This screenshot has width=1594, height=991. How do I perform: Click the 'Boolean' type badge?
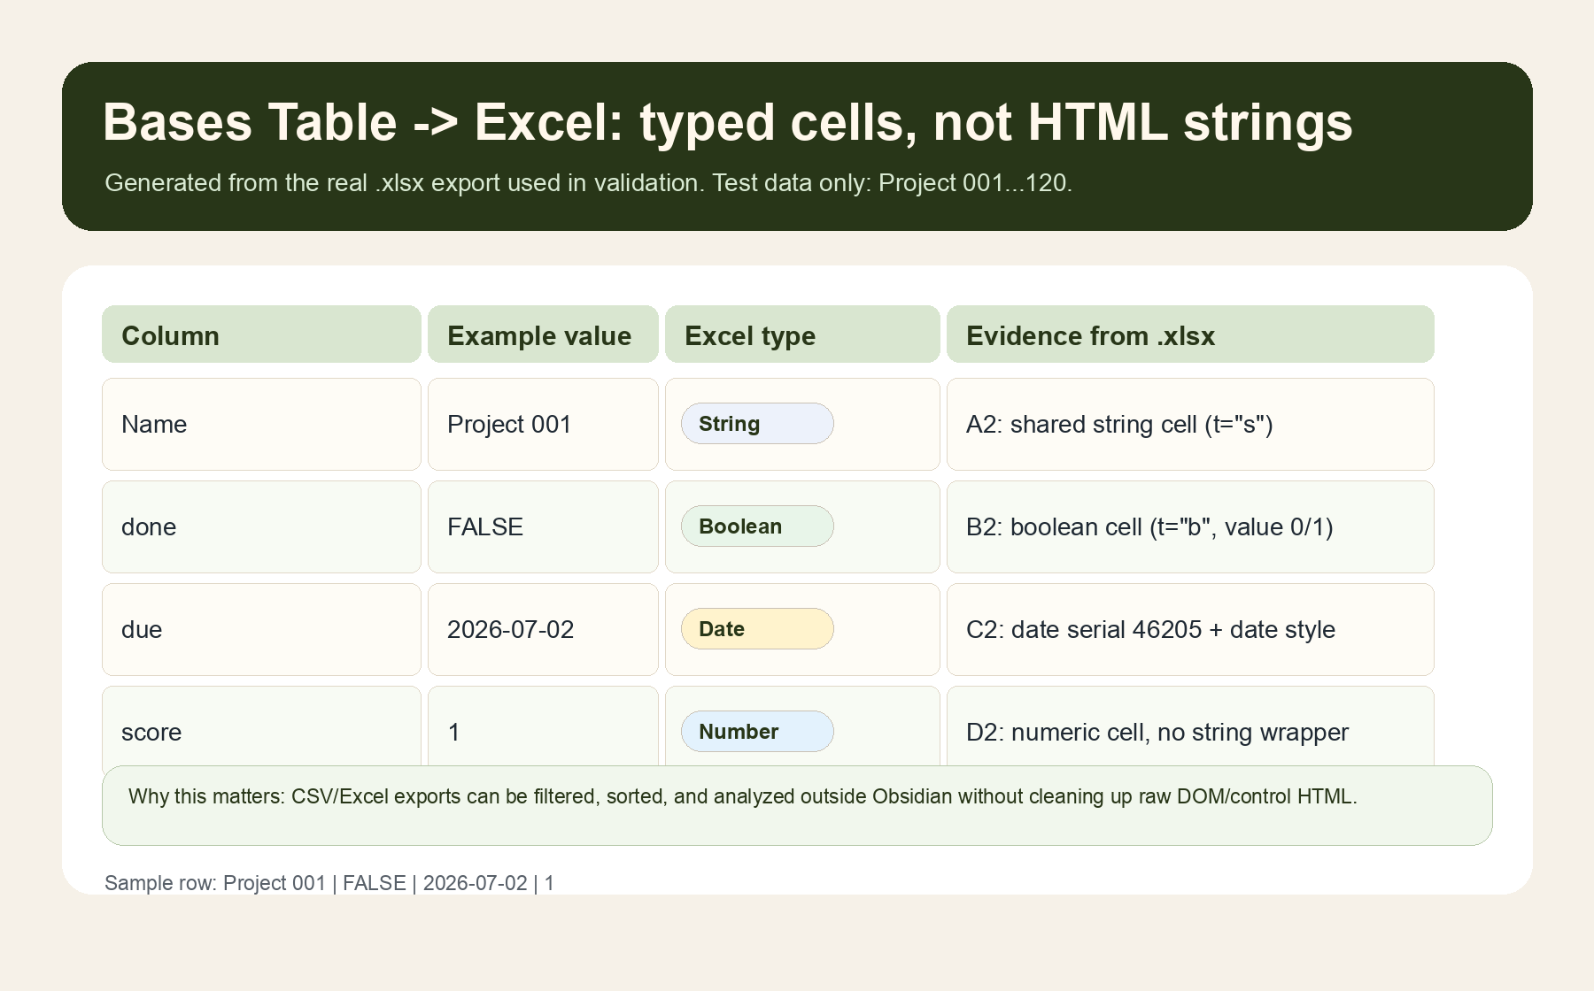(x=757, y=526)
